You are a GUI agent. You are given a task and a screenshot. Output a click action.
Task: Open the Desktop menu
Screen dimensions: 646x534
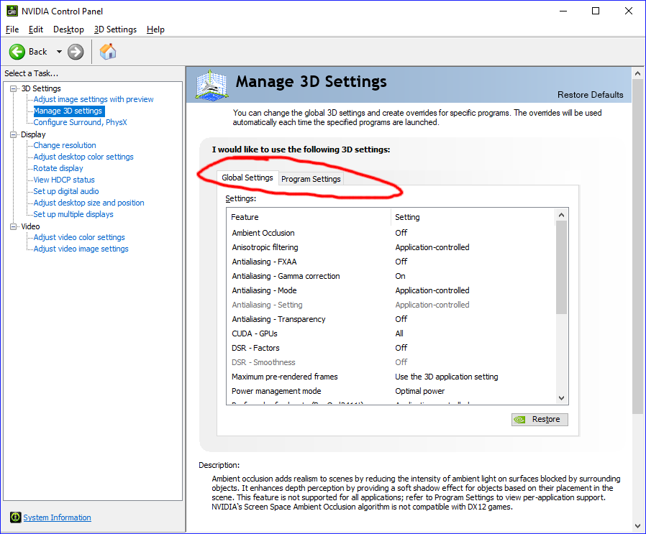tap(68, 29)
